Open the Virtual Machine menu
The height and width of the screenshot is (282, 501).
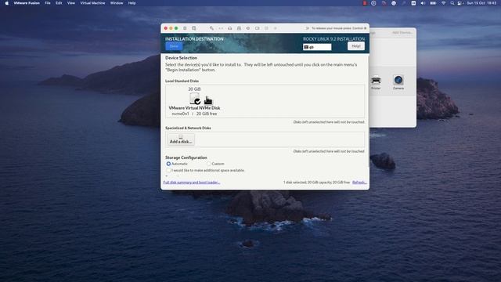click(x=92, y=3)
